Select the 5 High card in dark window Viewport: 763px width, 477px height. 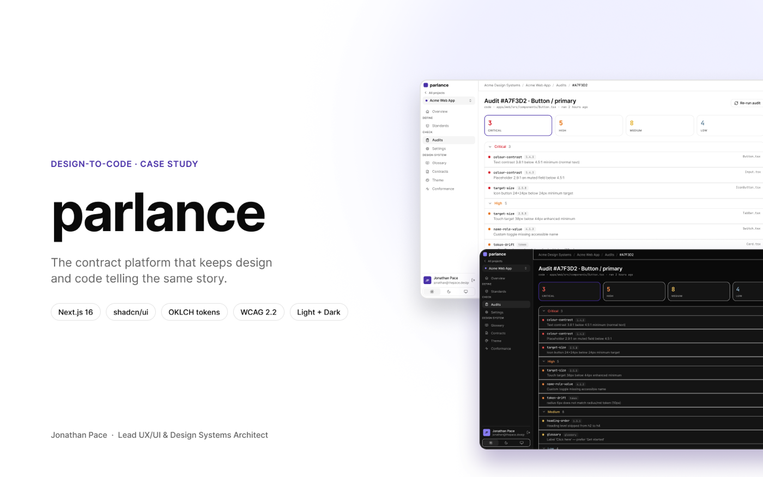pos(634,291)
